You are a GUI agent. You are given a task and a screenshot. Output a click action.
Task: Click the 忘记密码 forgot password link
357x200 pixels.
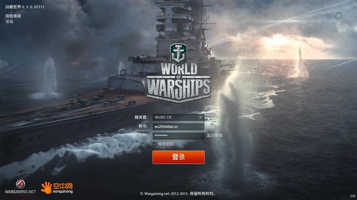[215, 136]
